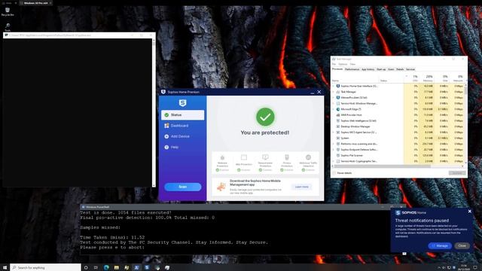Open File Explorer from the taskbar
This screenshot has width=482, height=271.
coord(117,268)
